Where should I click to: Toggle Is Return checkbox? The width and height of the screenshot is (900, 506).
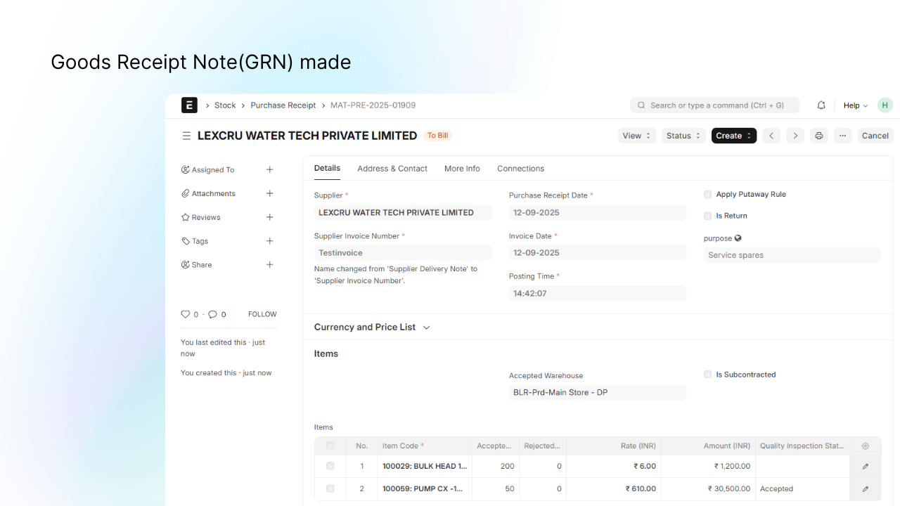[707, 216]
